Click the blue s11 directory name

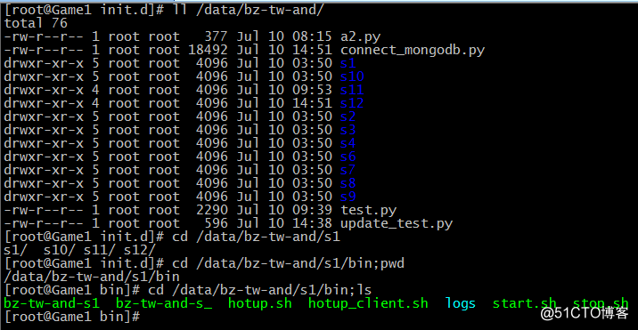pos(352,90)
